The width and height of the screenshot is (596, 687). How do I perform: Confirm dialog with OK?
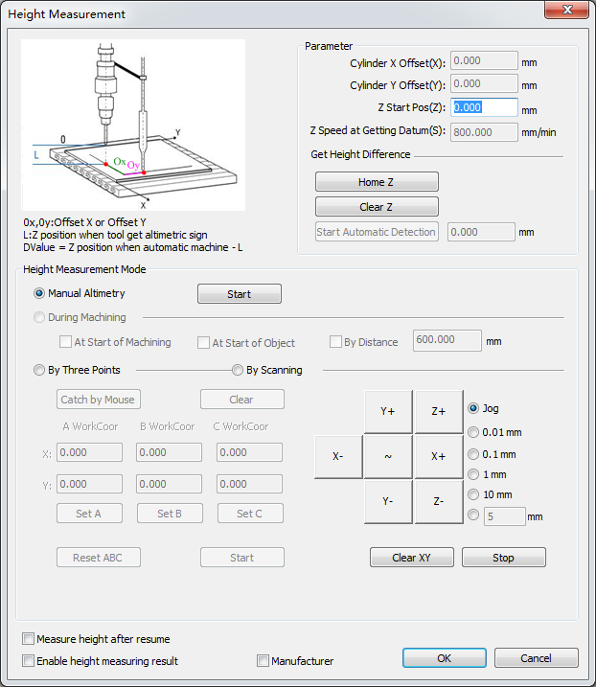(x=445, y=658)
